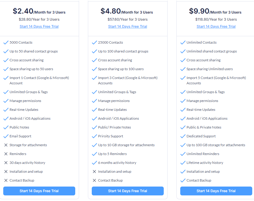Screen dimensions: 254x201
Task: Toggle the checkmark next to Public/ Private Notes
Action: 94,127
